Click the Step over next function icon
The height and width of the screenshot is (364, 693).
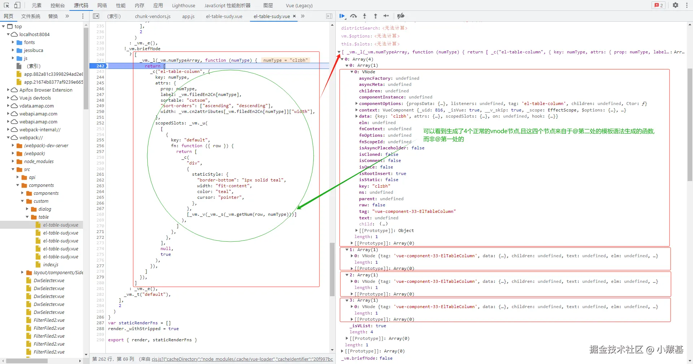point(353,16)
